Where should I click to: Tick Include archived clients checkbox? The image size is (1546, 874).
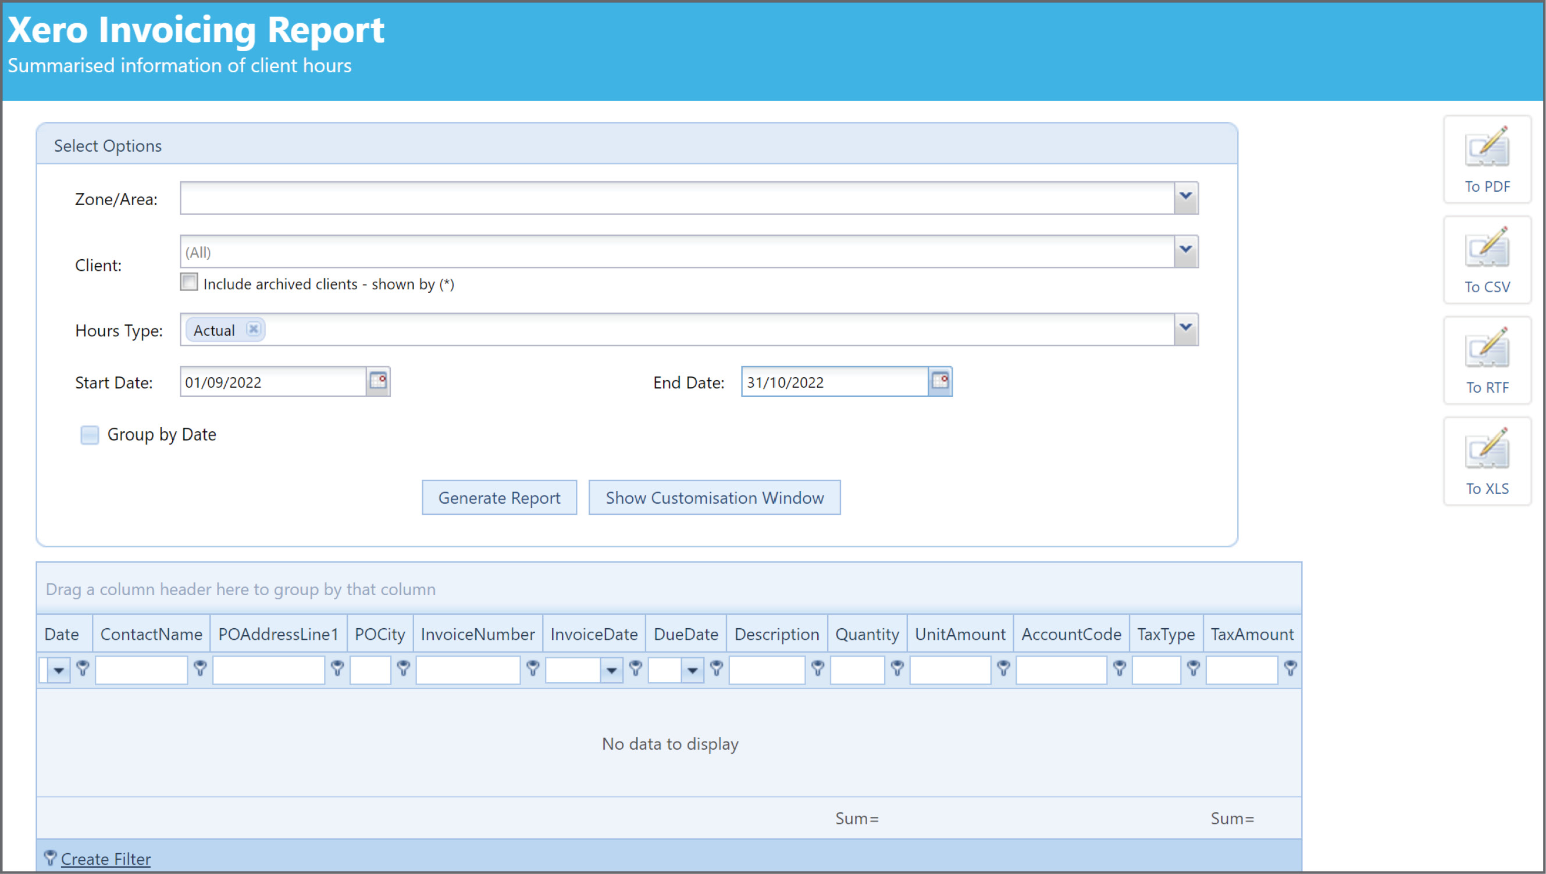[188, 282]
